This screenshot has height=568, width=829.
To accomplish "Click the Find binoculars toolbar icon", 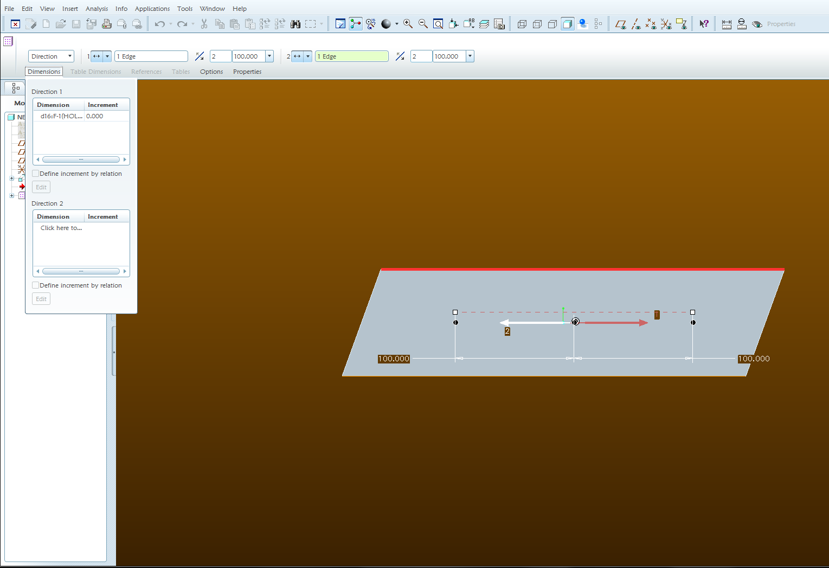I will [295, 24].
